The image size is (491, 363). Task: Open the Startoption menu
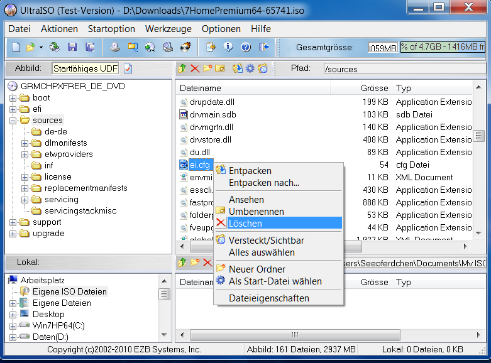(111, 29)
